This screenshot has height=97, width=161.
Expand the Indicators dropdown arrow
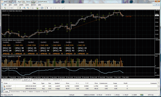(x=39, y=8)
